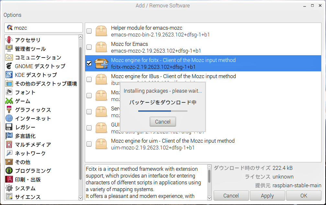The height and width of the screenshot is (205, 326).
Task: Click the category list vertical scrollbar
Action: coord(81,114)
